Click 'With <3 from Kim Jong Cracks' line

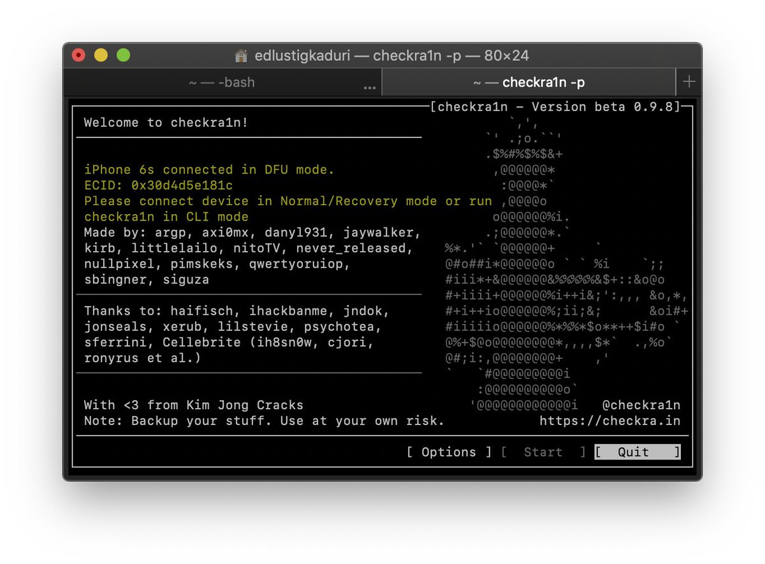[x=194, y=405]
